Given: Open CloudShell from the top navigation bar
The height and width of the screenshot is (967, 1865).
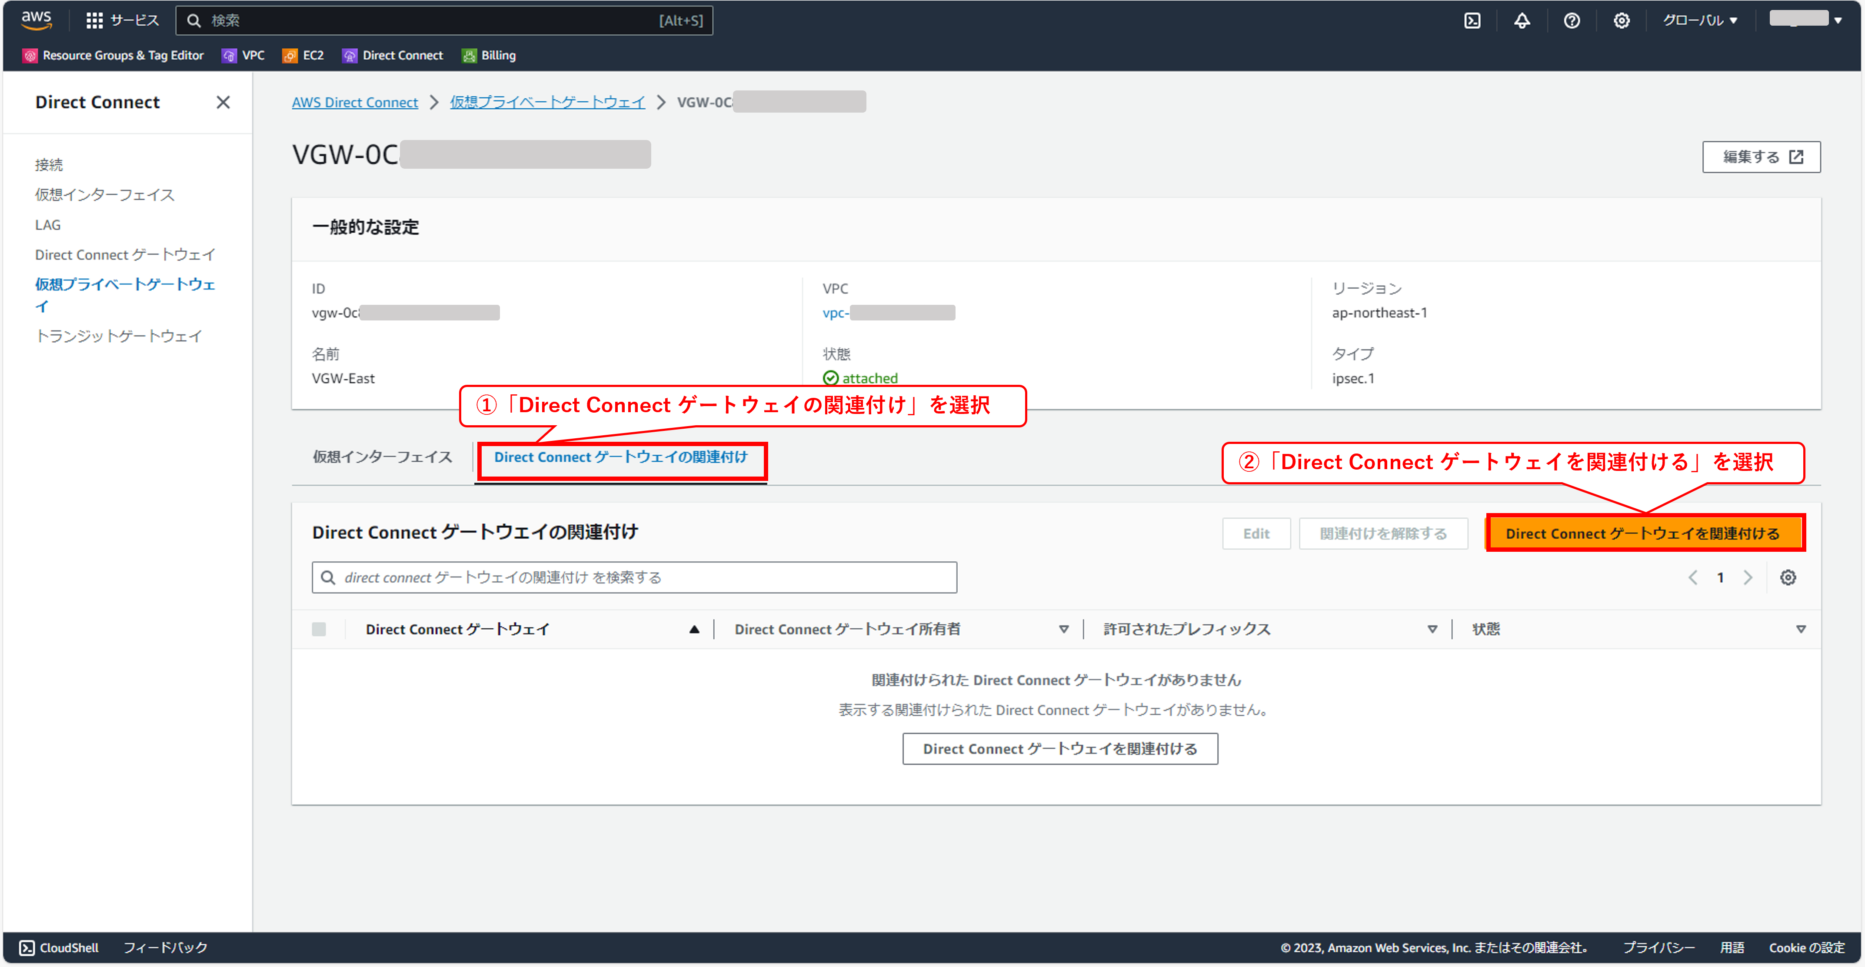Looking at the screenshot, I should point(1472,20).
